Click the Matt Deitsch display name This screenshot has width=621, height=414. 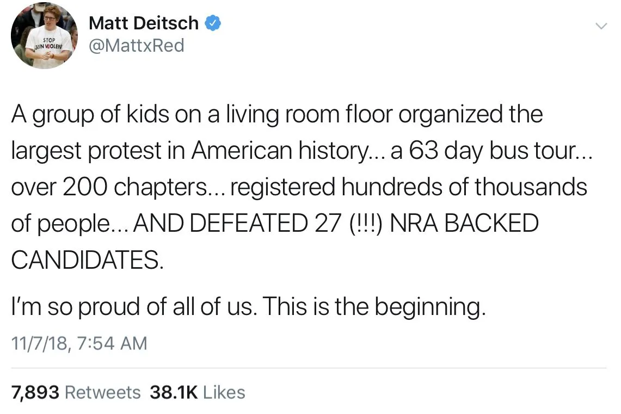(143, 23)
